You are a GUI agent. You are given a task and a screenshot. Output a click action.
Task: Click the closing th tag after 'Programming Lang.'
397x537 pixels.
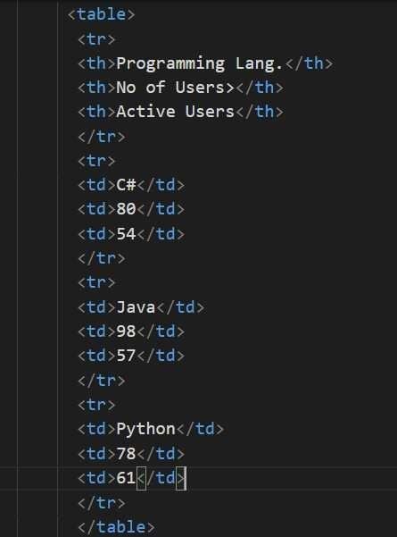click(309, 63)
